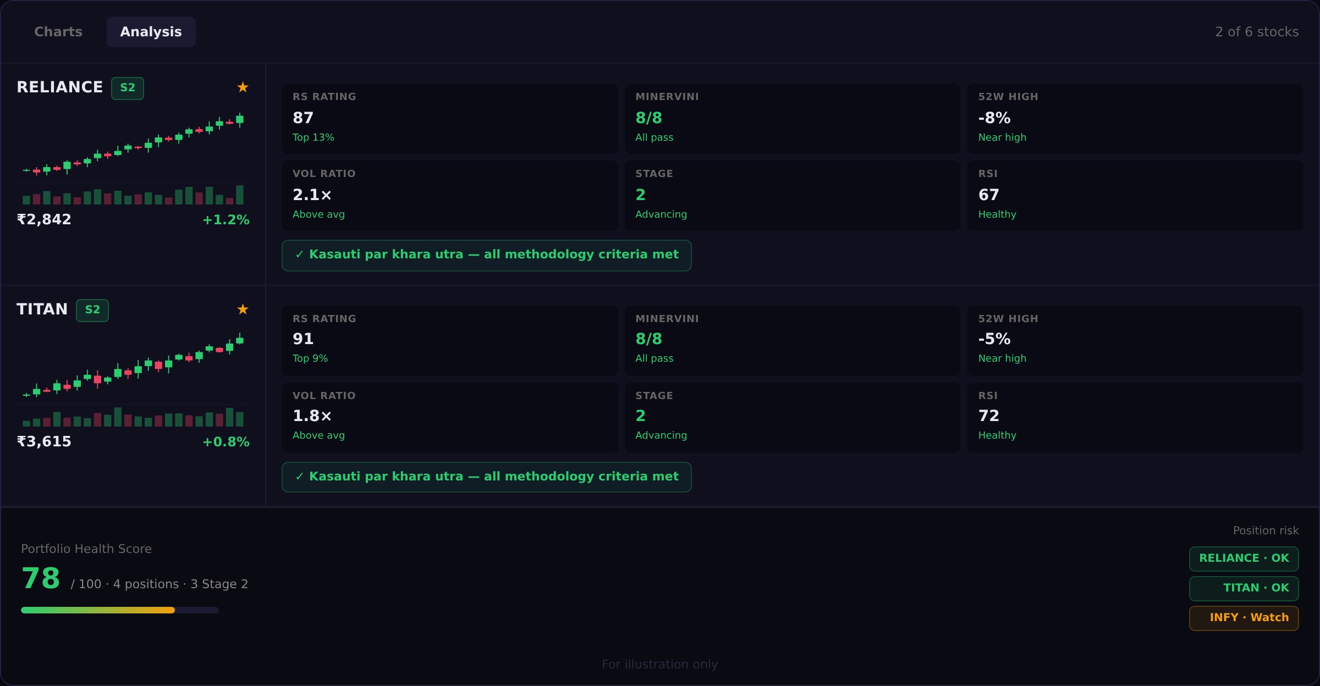Click the TITAN methodology criteria met banner
This screenshot has height=686, width=1320.
[x=487, y=477]
